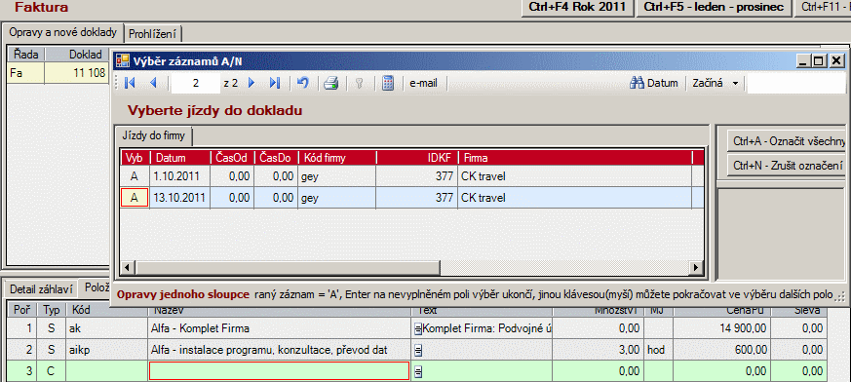Open text editor icon in row 2 aikp
Screen dimensions: 851x382
coord(418,351)
